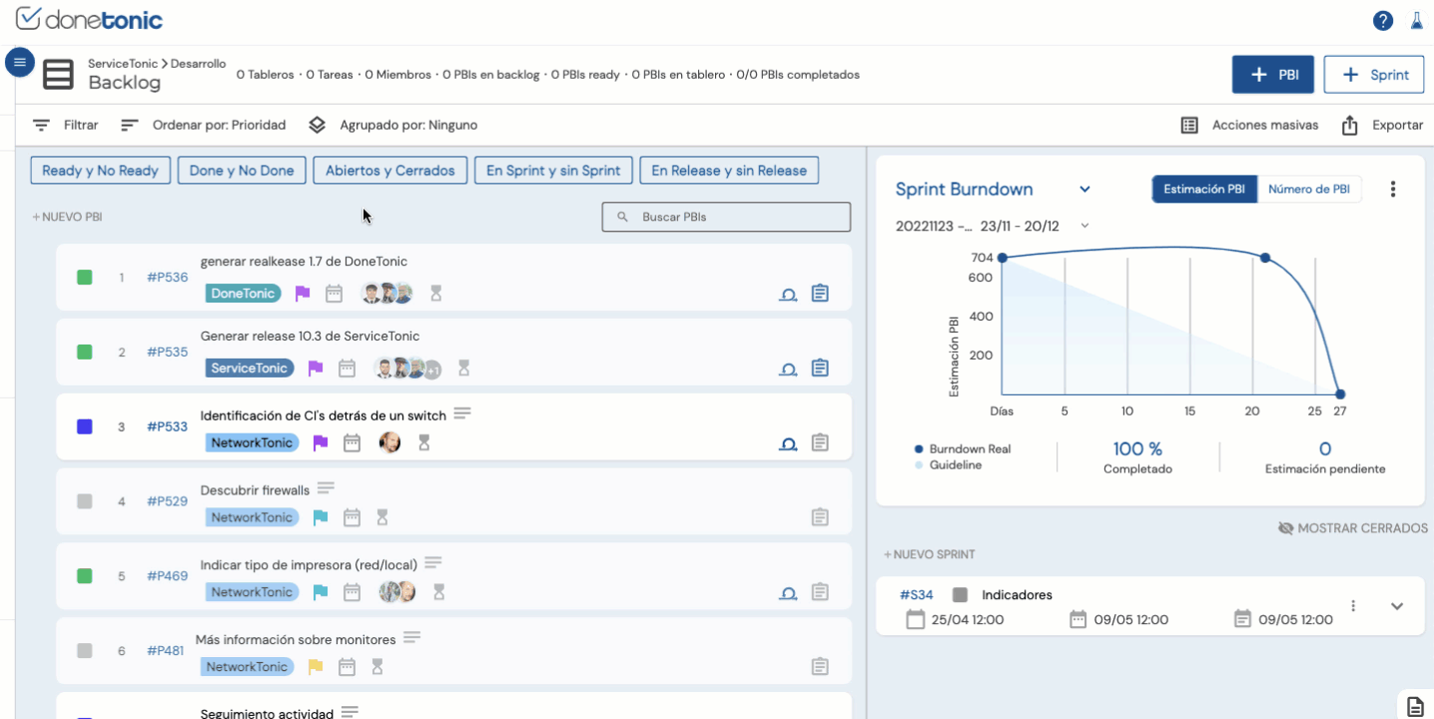The width and height of the screenshot is (1434, 719).
Task: Click the + PBI button
Action: coord(1272,75)
